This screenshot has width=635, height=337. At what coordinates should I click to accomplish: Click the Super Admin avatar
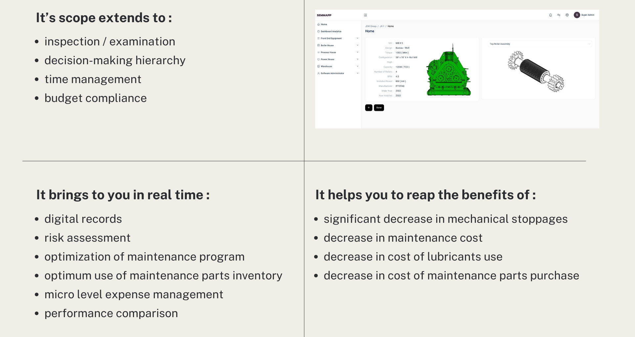pyautogui.click(x=577, y=15)
